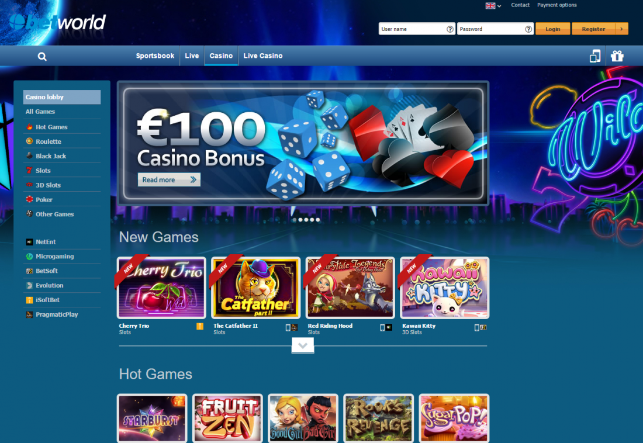Click the Login button
The height and width of the screenshot is (443, 643).
(553, 29)
